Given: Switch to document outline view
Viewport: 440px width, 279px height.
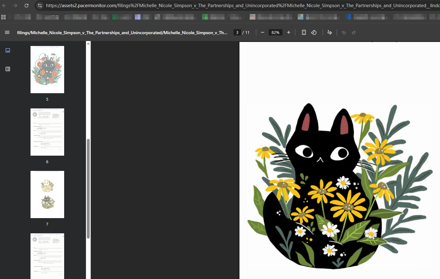Looking at the screenshot, I should tap(8, 69).
